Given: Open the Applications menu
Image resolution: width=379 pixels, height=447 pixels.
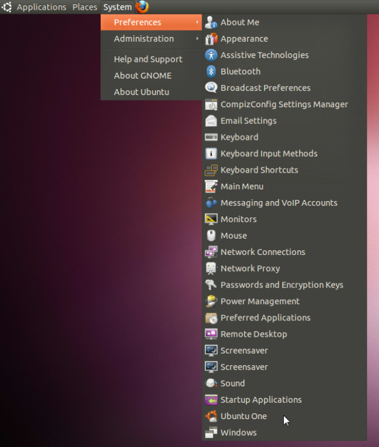Looking at the screenshot, I should coord(41,7).
